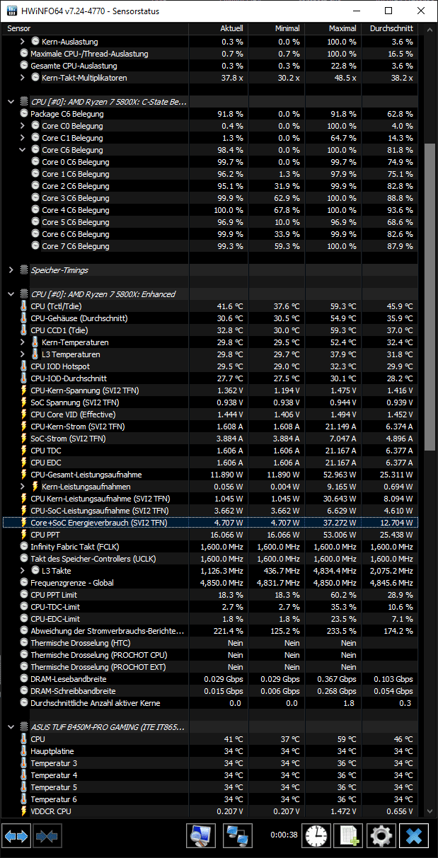Open sensor settings gear button
438x858 pixels.
tap(381, 836)
